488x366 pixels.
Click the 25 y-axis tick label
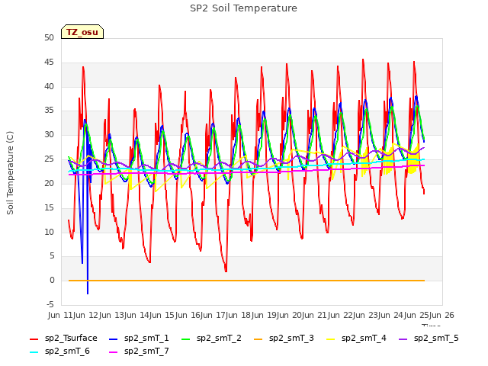click(49, 159)
